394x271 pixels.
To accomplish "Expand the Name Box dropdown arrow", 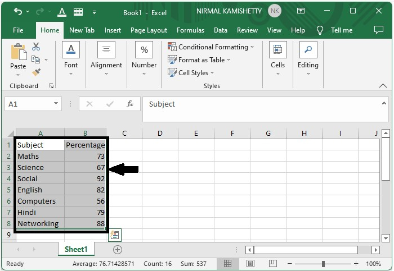I will click(56, 104).
